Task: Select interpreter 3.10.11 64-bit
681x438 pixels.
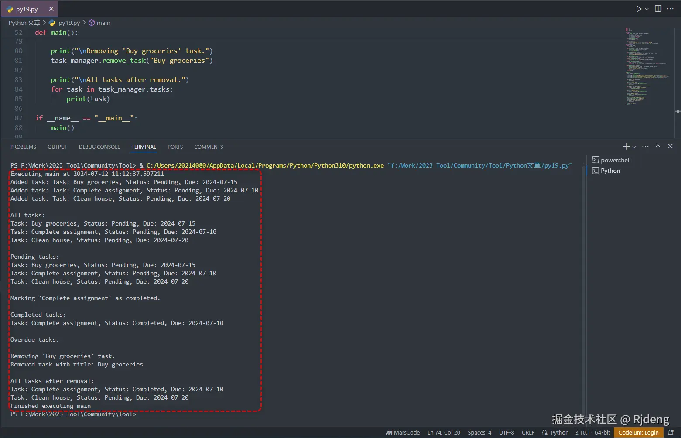Action: click(x=592, y=432)
